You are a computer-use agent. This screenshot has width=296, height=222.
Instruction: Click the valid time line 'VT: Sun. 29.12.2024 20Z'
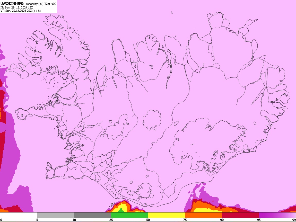pyautogui.click(x=16, y=11)
